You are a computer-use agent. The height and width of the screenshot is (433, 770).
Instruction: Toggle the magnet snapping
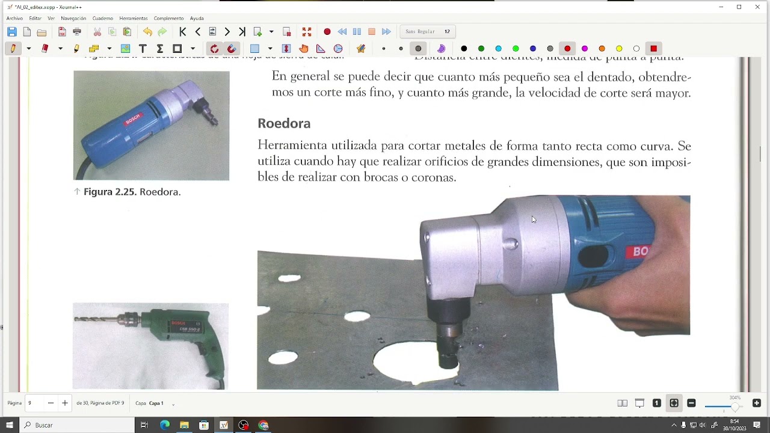[x=232, y=49]
